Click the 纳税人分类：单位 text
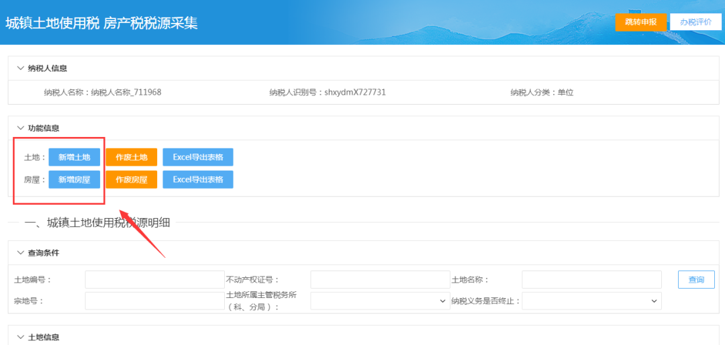 [x=542, y=93]
